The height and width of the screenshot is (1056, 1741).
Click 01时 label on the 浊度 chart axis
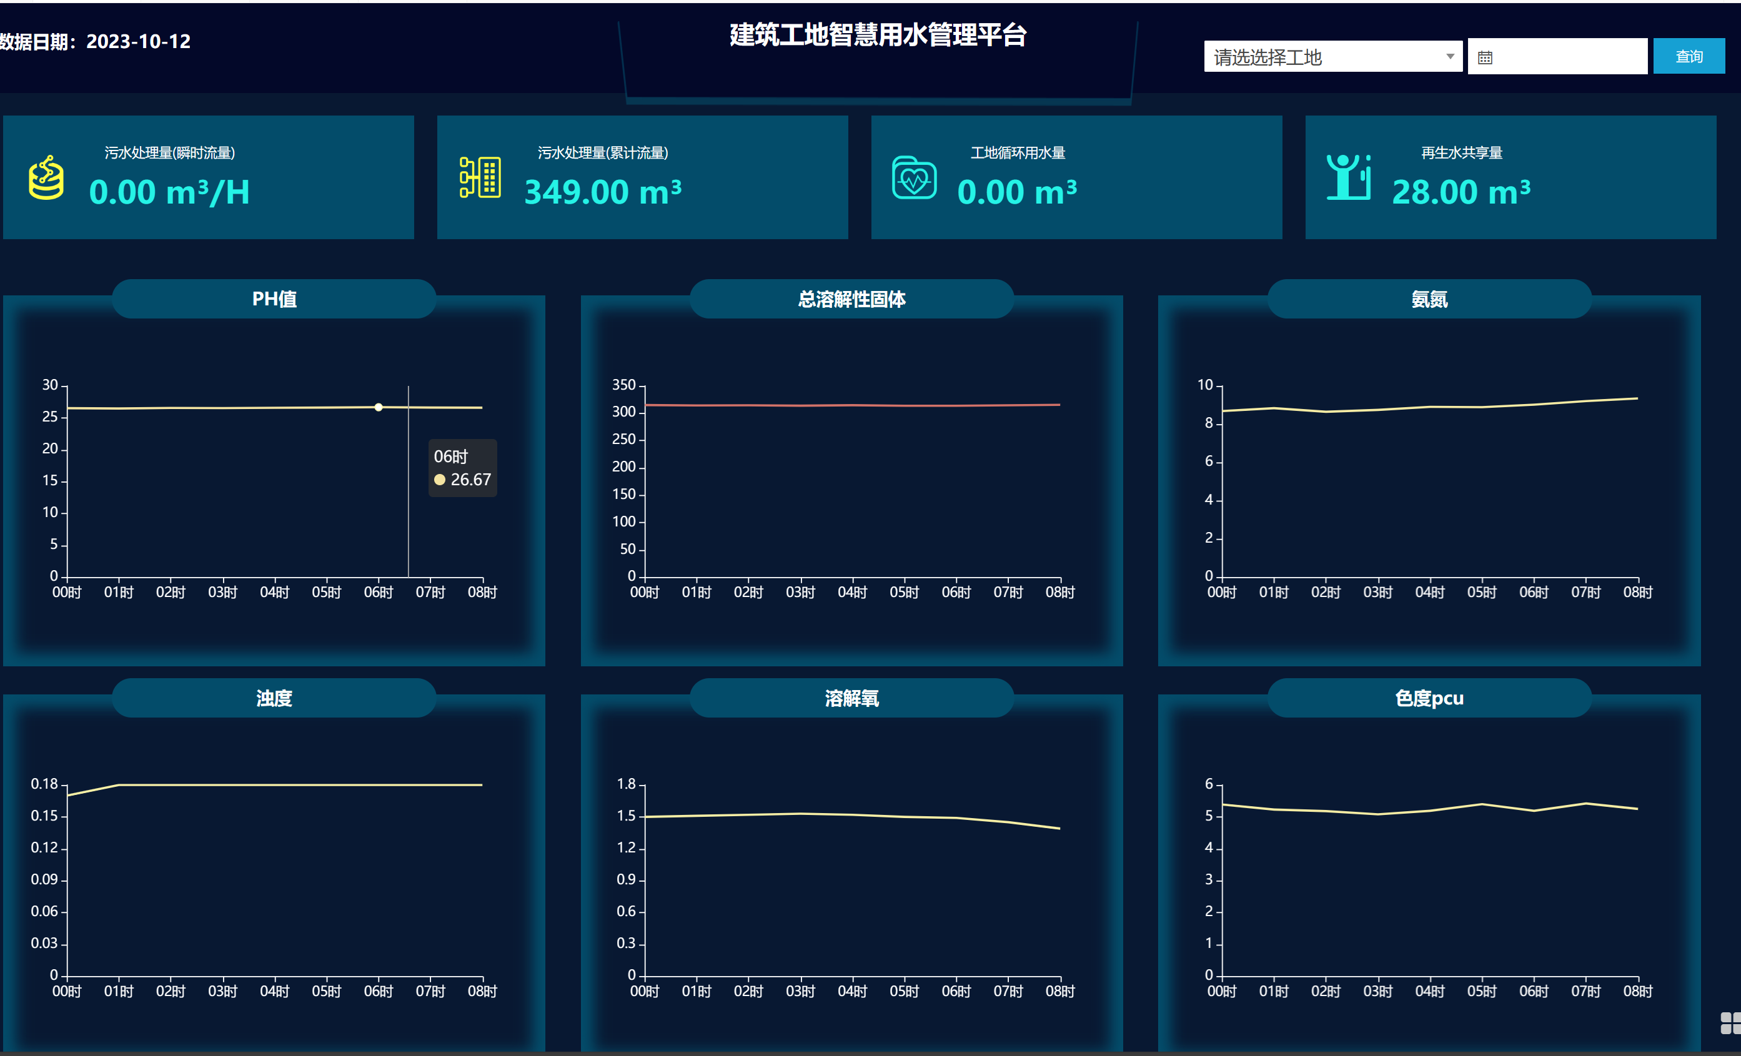point(119,991)
